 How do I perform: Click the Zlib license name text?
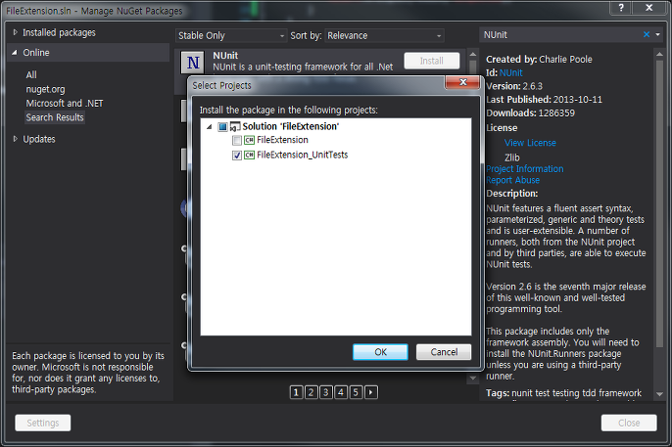pos(512,157)
